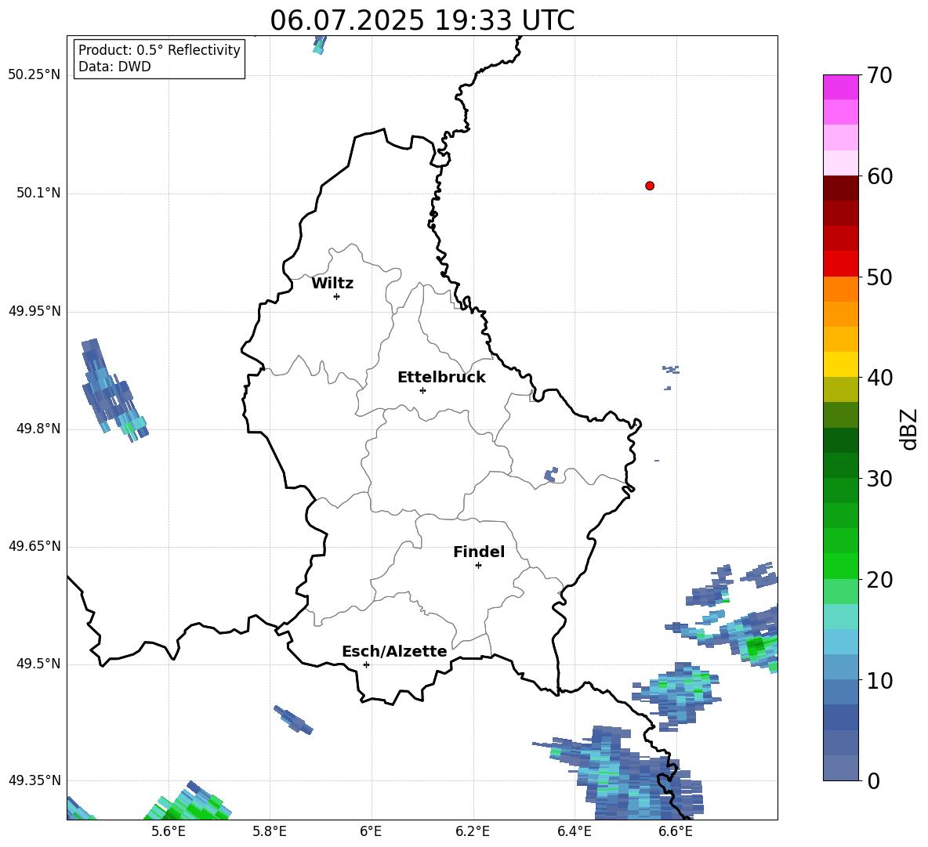The height and width of the screenshot is (847, 928).
Task: Click the Product: 0.5° Reflectivity text
Action: click(159, 50)
